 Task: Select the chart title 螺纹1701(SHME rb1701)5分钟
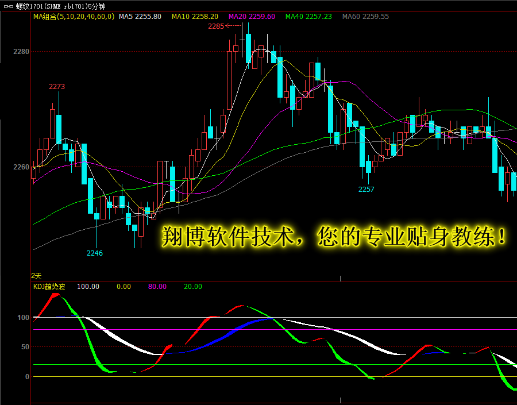coord(61,6)
